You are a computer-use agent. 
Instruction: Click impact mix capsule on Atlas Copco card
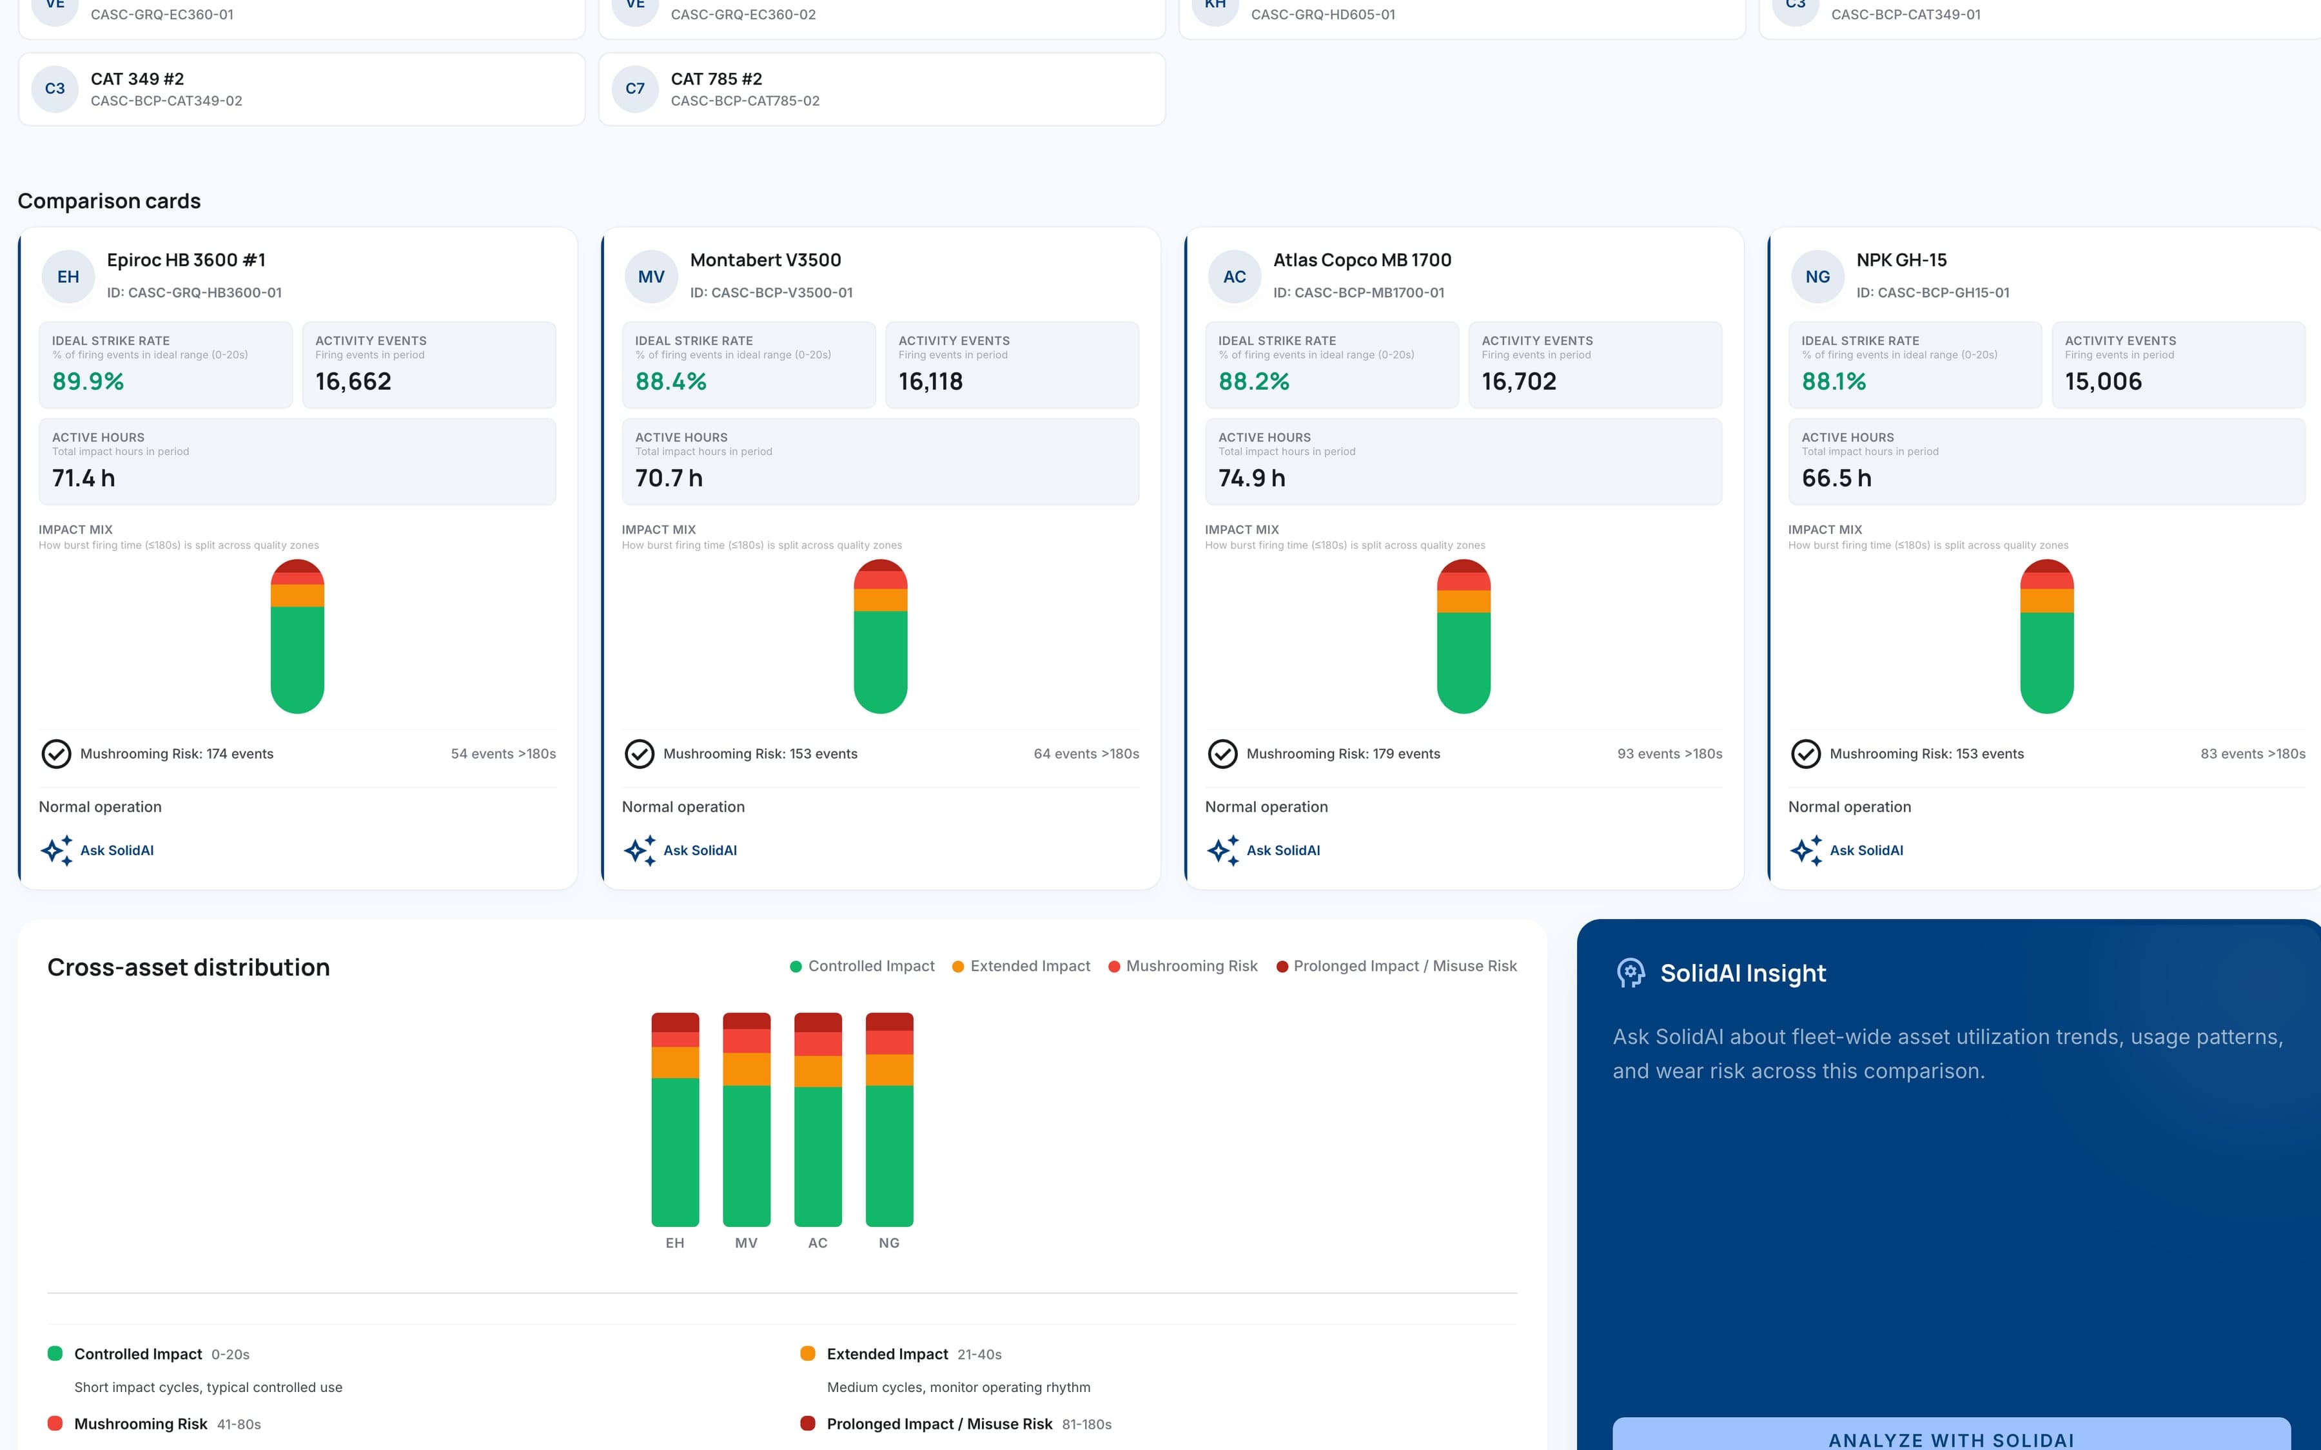1464,637
